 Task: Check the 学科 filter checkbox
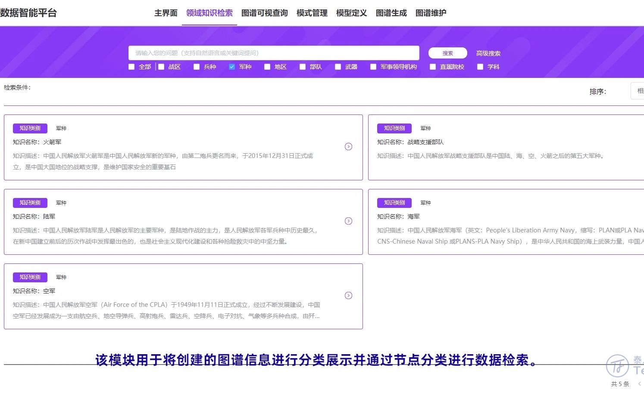[480, 67]
